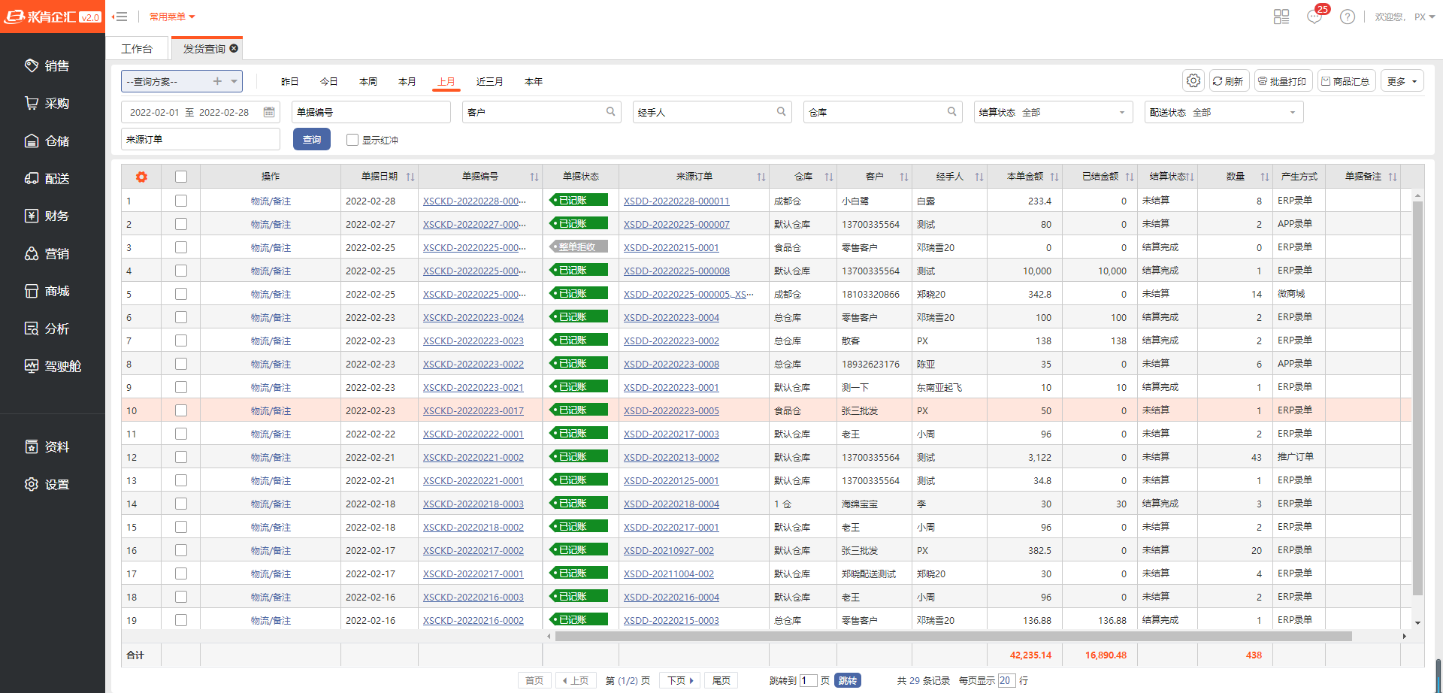
Task: Click the horizontal table scrollbar
Action: coord(953,636)
